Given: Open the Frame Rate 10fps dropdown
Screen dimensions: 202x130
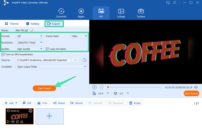Looking at the screenshot, I should (x=78, y=36).
